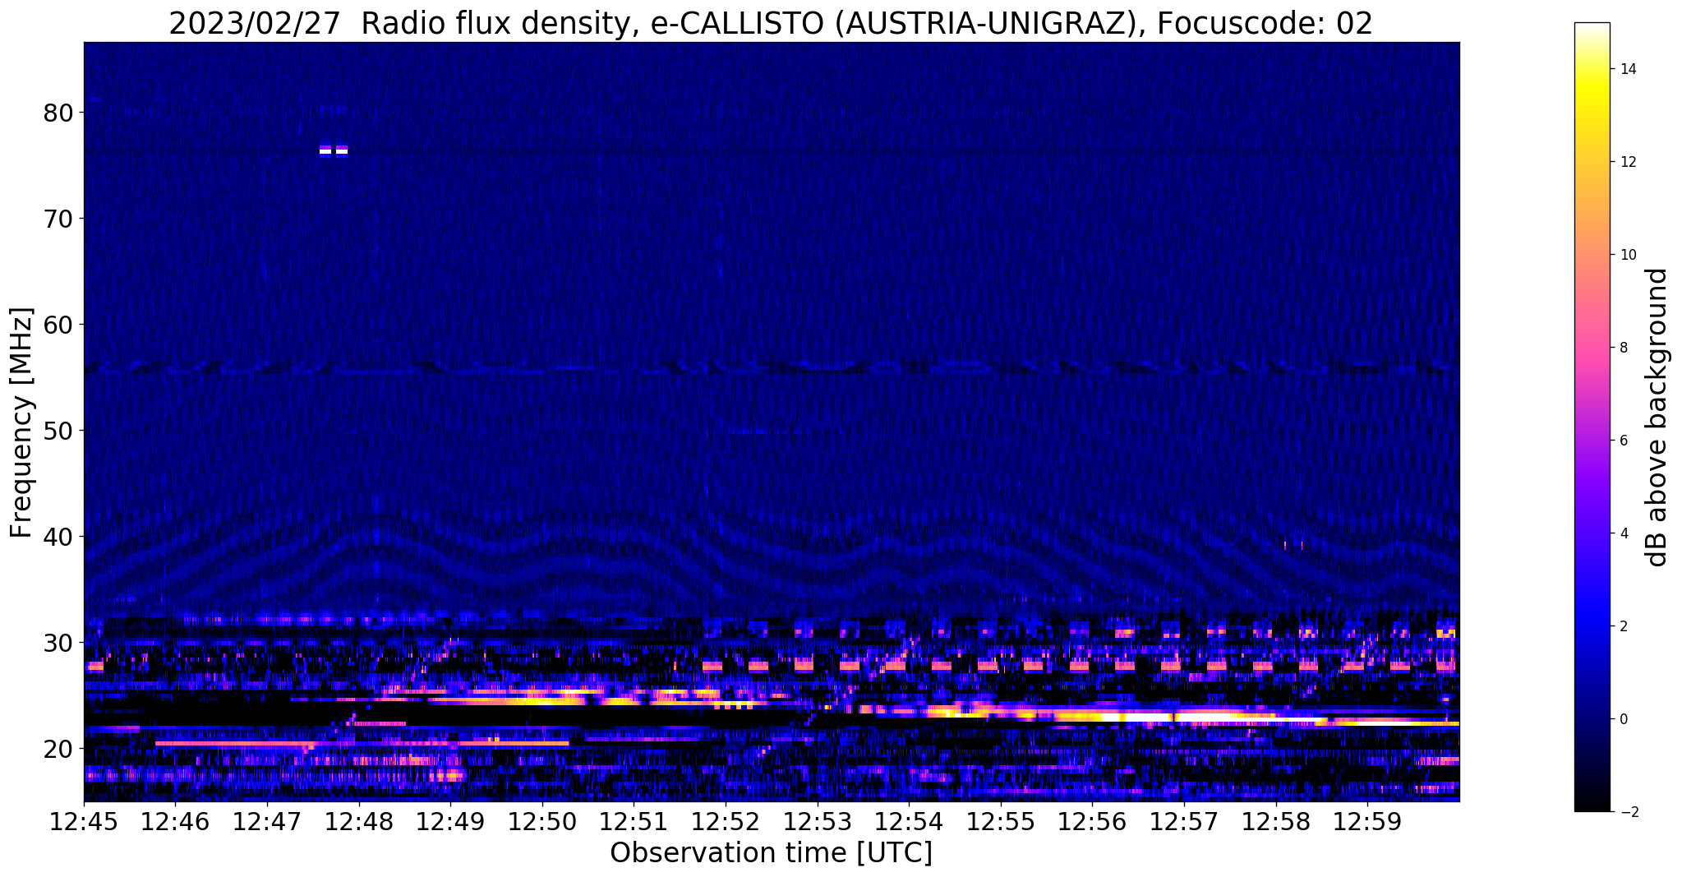Click the plot title mentioning e-CALLISTO AUSTRIA-UNIGRAZ

(x=771, y=24)
